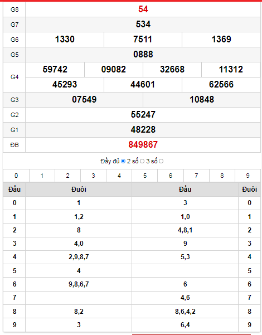Click digit filter 0 tab
This screenshot has width=262, height=335.
[16, 176]
